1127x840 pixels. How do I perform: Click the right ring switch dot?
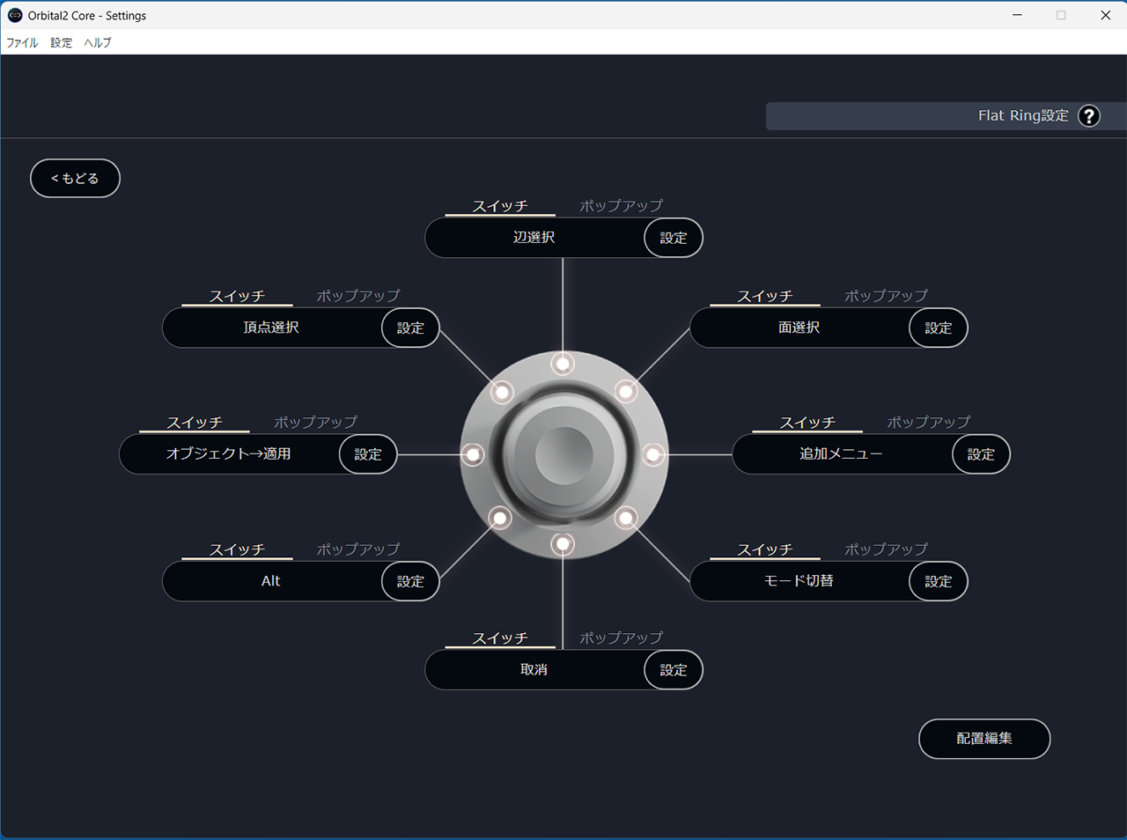coord(653,454)
